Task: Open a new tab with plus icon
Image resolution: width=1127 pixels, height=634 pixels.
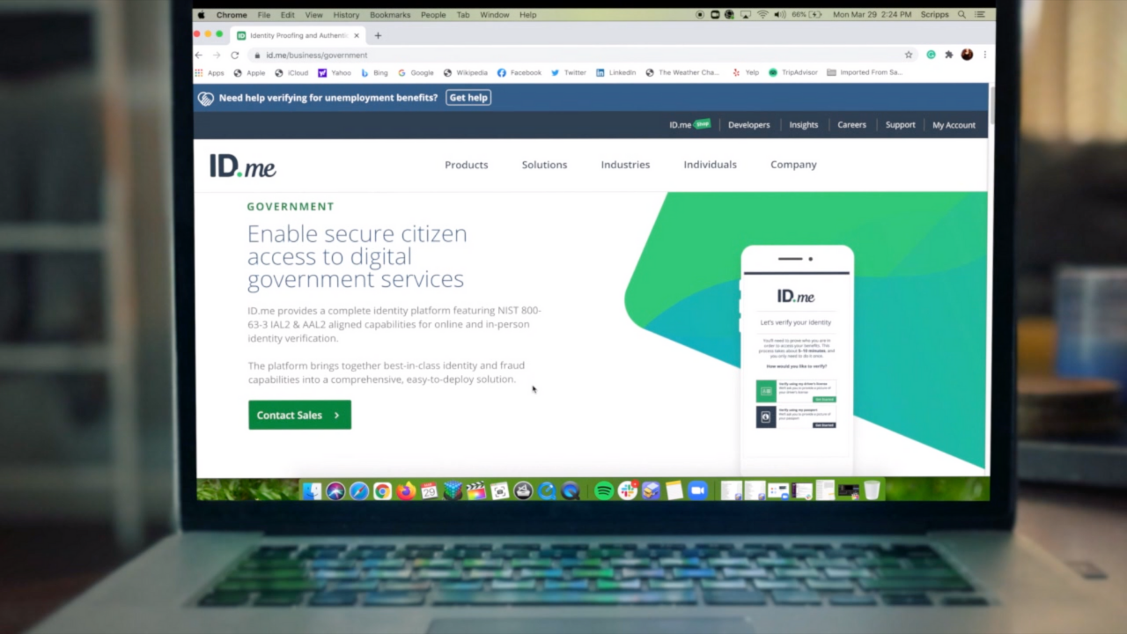Action: [x=378, y=35]
